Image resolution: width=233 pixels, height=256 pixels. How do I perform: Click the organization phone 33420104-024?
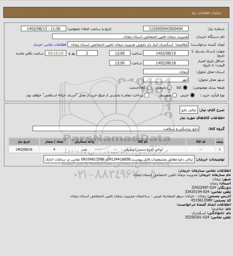197,192
